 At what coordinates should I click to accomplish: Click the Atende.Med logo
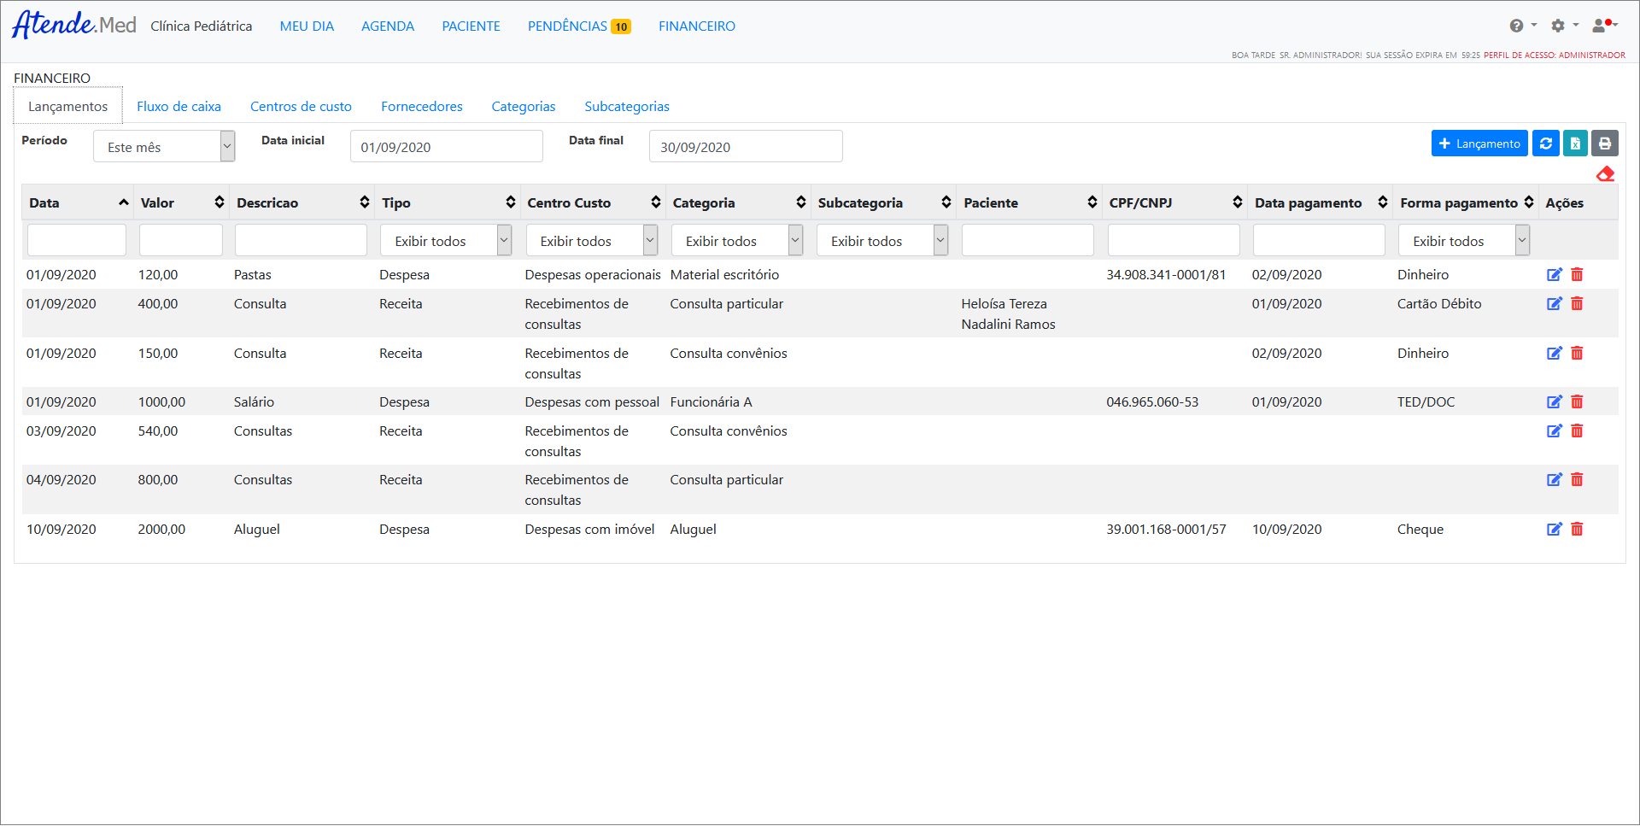(74, 25)
